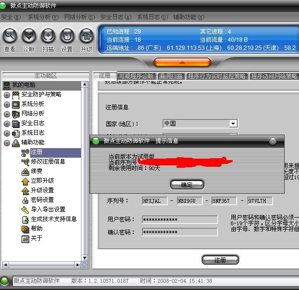
Task: Start the 扫描 scan toolbar icon
Action: coord(48,35)
